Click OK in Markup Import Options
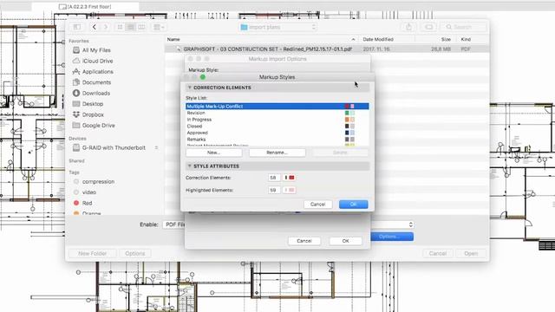 pyautogui.click(x=345, y=241)
